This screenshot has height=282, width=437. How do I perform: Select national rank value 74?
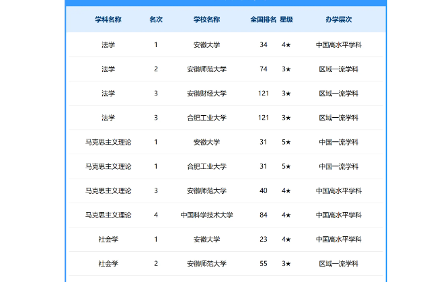coord(264,69)
